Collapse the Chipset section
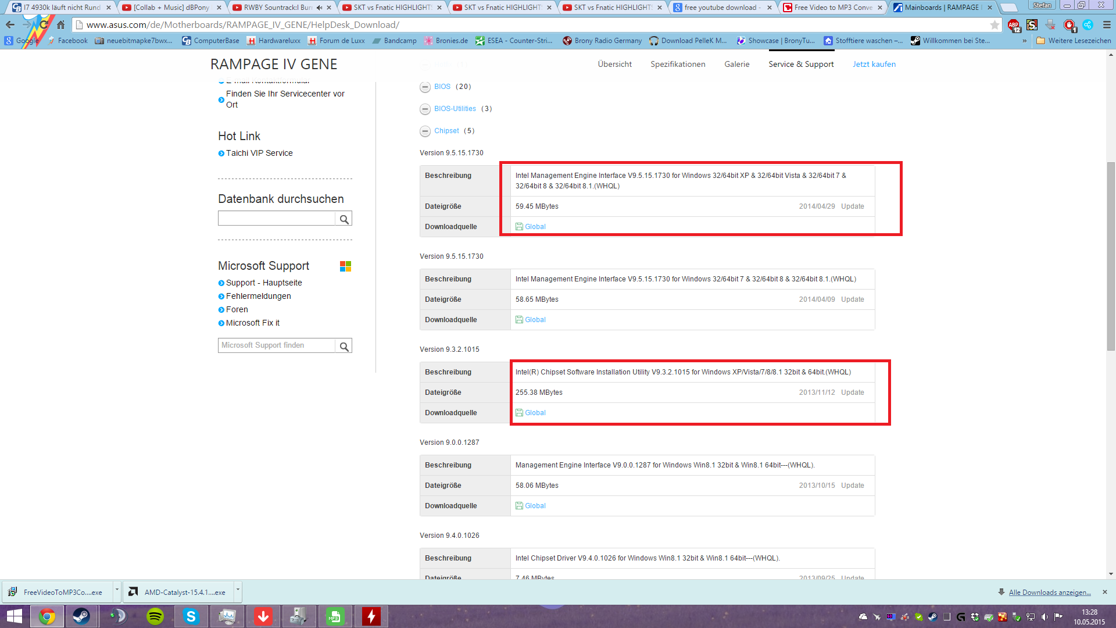This screenshot has width=1116, height=628. click(425, 131)
